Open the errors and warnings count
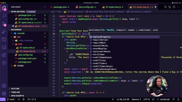The width and height of the screenshot is (182, 102). 32,99
